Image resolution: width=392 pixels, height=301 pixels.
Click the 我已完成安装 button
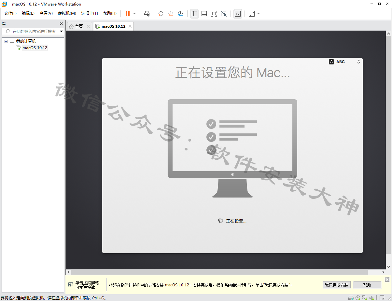(336, 285)
